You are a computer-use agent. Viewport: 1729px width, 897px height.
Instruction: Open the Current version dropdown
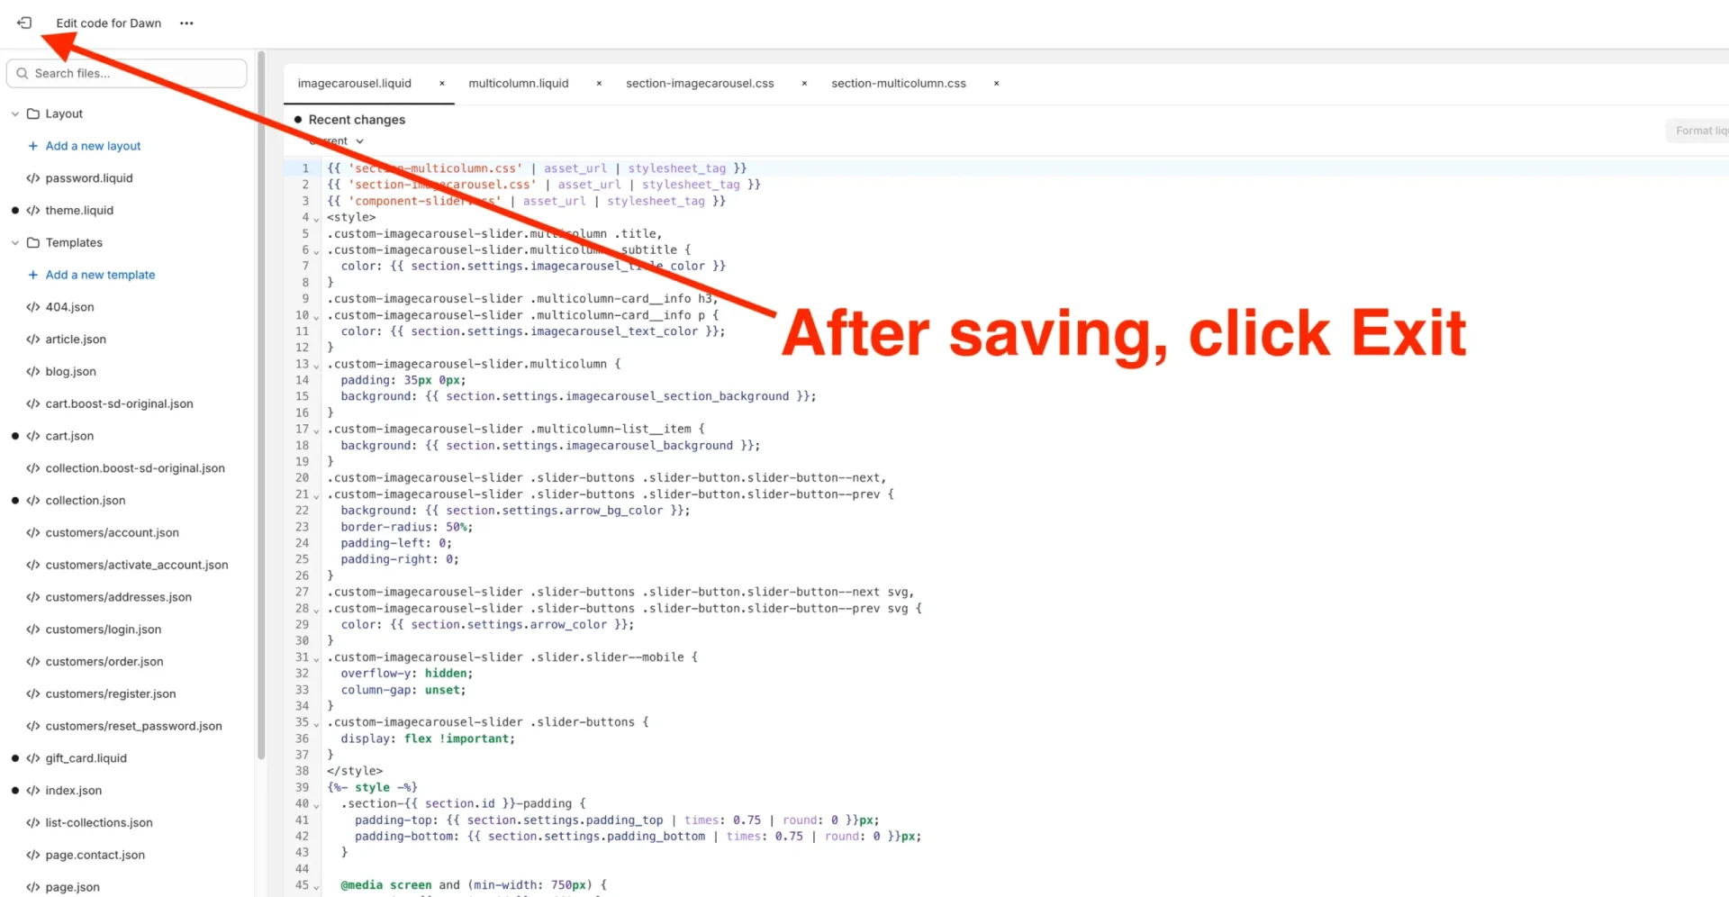coord(338,140)
